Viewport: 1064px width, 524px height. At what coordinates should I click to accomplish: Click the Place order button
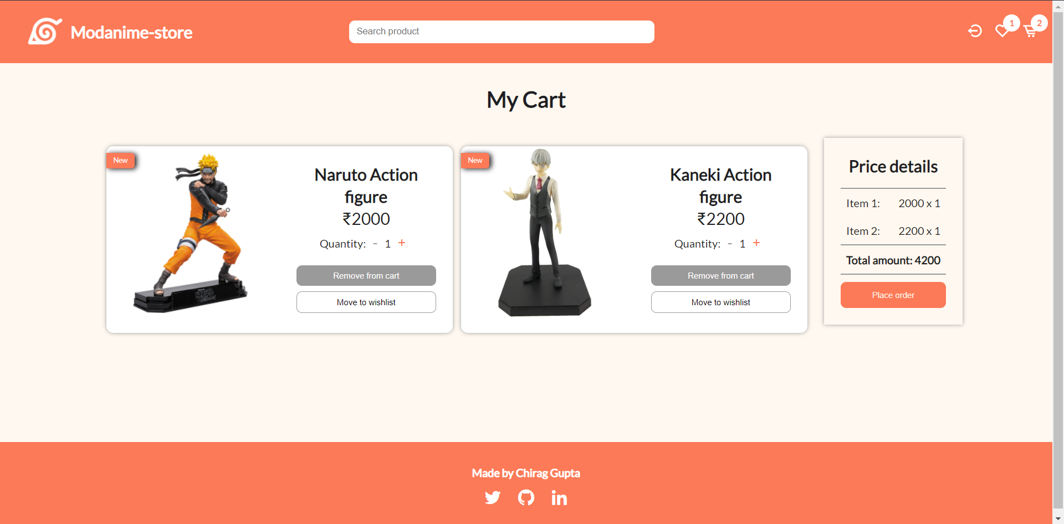pos(893,295)
